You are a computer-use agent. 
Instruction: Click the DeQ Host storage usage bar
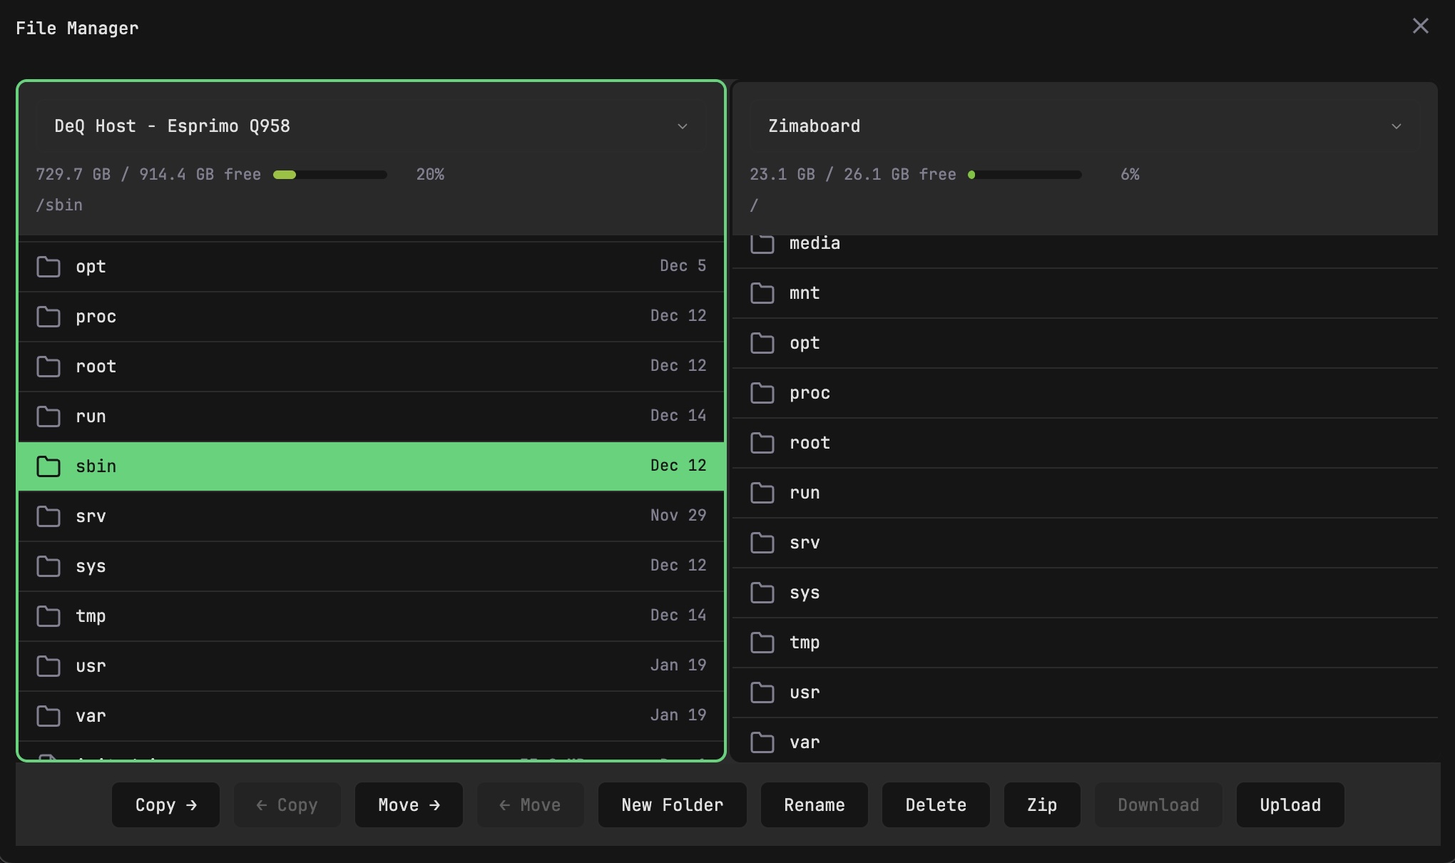coord(329,174)
